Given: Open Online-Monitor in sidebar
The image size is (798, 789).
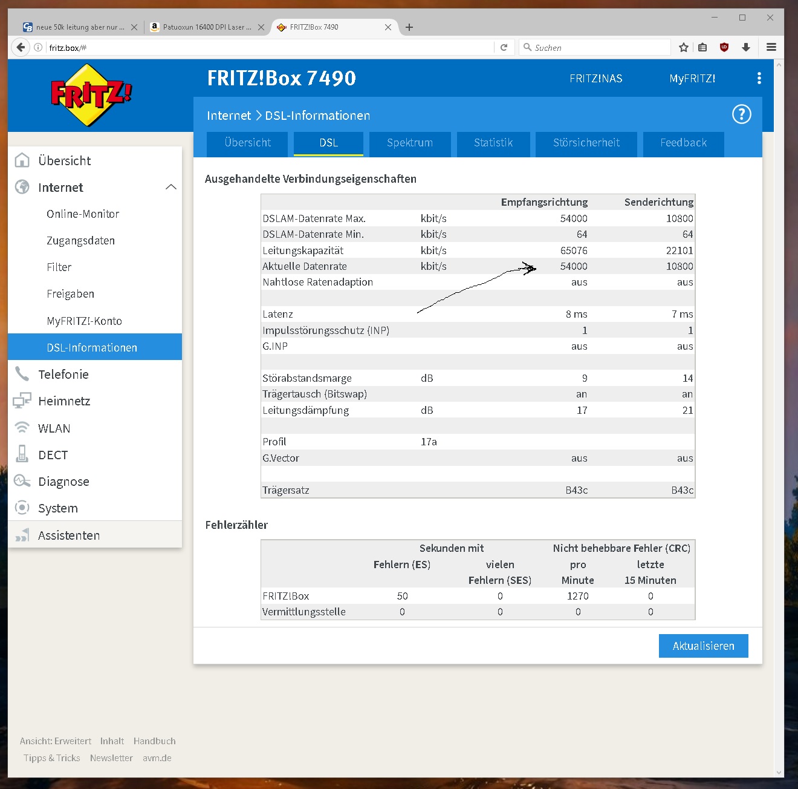Looking at the screenshot, I should (x=83, y=214).
